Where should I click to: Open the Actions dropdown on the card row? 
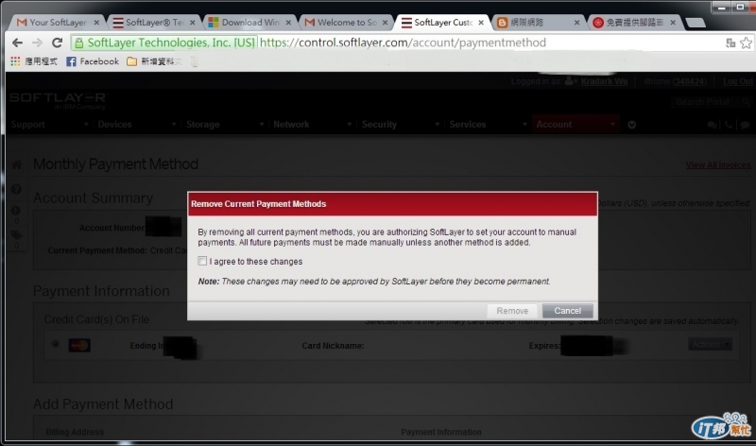(x=710, y=344)
